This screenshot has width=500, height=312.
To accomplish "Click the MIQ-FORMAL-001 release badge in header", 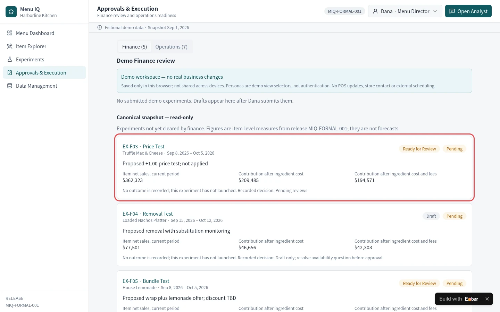I will point(344,11).
